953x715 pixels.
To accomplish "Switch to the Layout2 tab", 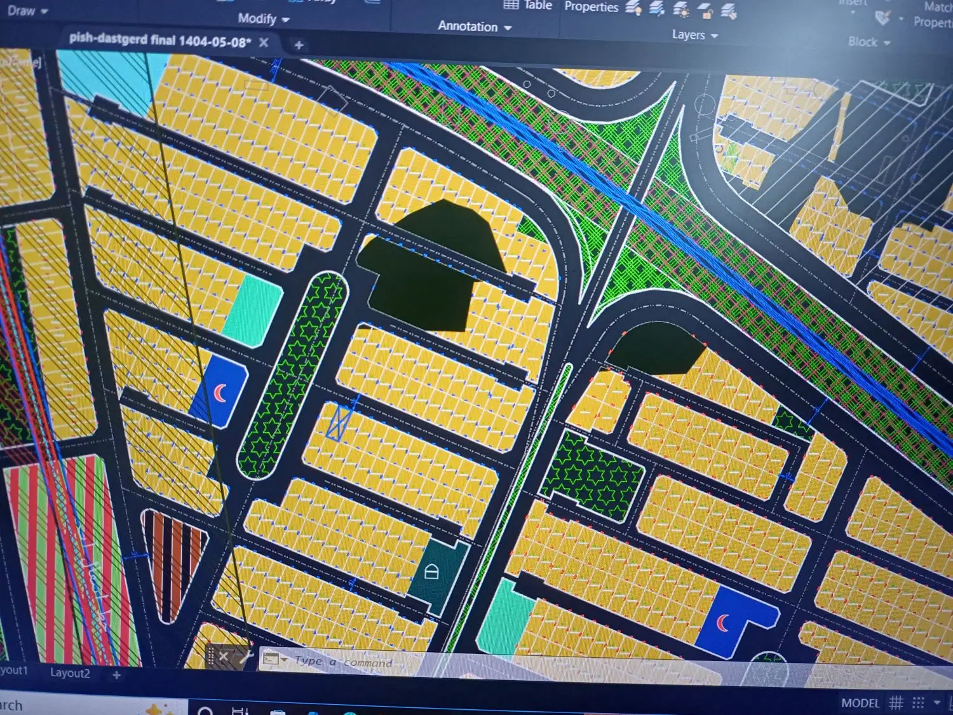I will [x=70, y=673].
